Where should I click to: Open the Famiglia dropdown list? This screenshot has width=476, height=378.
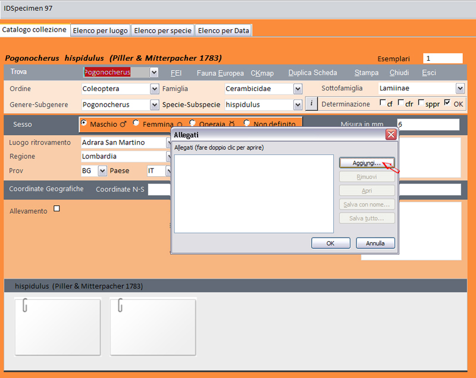pos(298,89)
